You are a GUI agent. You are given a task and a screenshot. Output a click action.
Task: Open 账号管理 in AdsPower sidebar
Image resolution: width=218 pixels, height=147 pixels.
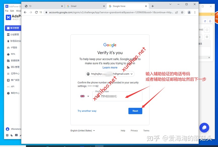[x=13, y=28]
